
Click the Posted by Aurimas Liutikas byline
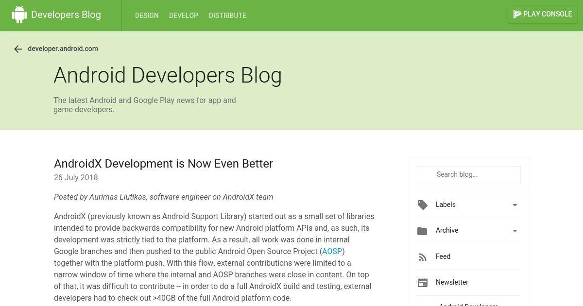(163, 197)
